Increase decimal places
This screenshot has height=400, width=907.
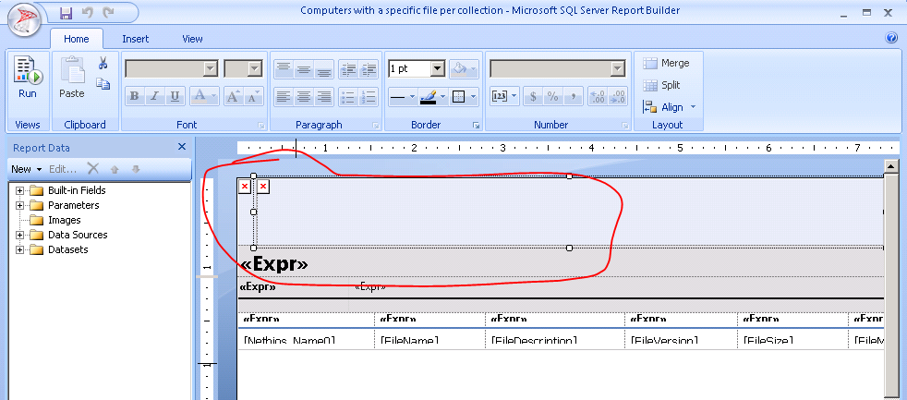click(598, 97)
